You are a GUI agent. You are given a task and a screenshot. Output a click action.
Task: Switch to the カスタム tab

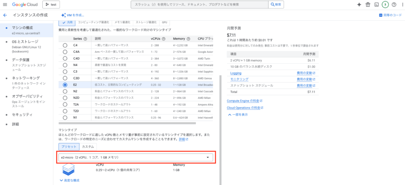[x=88, y=146]
